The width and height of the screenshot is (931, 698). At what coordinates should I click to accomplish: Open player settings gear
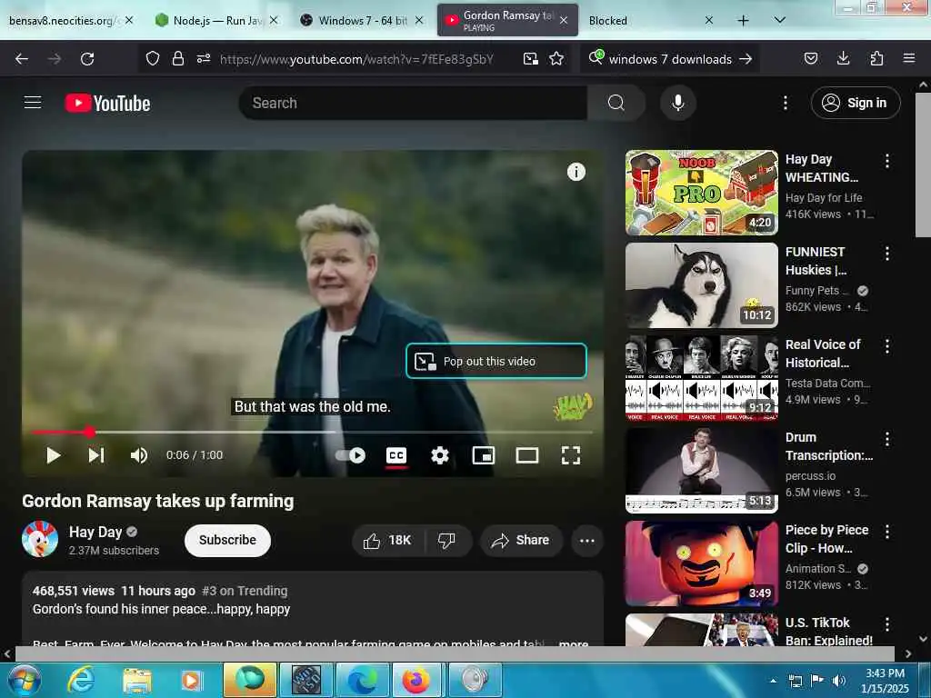coord(439,455)
